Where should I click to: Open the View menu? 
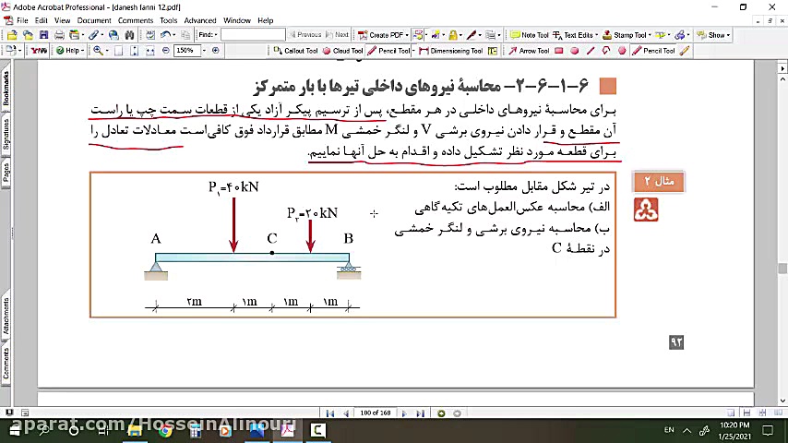click(63, 20)
